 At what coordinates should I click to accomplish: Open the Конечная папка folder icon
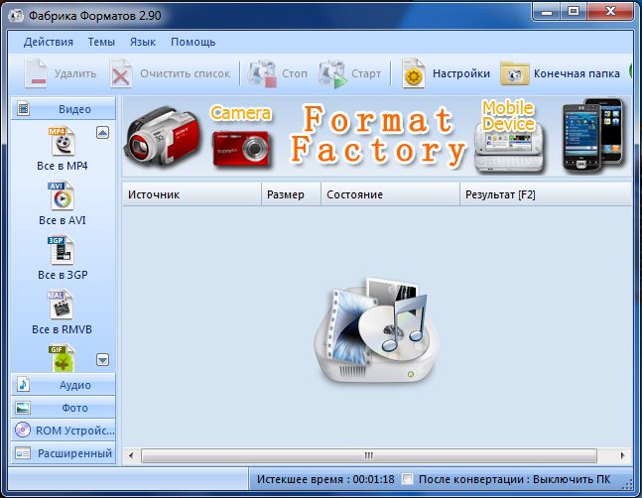tap(515, 73)
